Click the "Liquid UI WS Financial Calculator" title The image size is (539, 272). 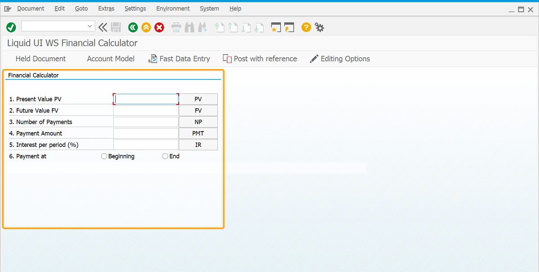72,43
